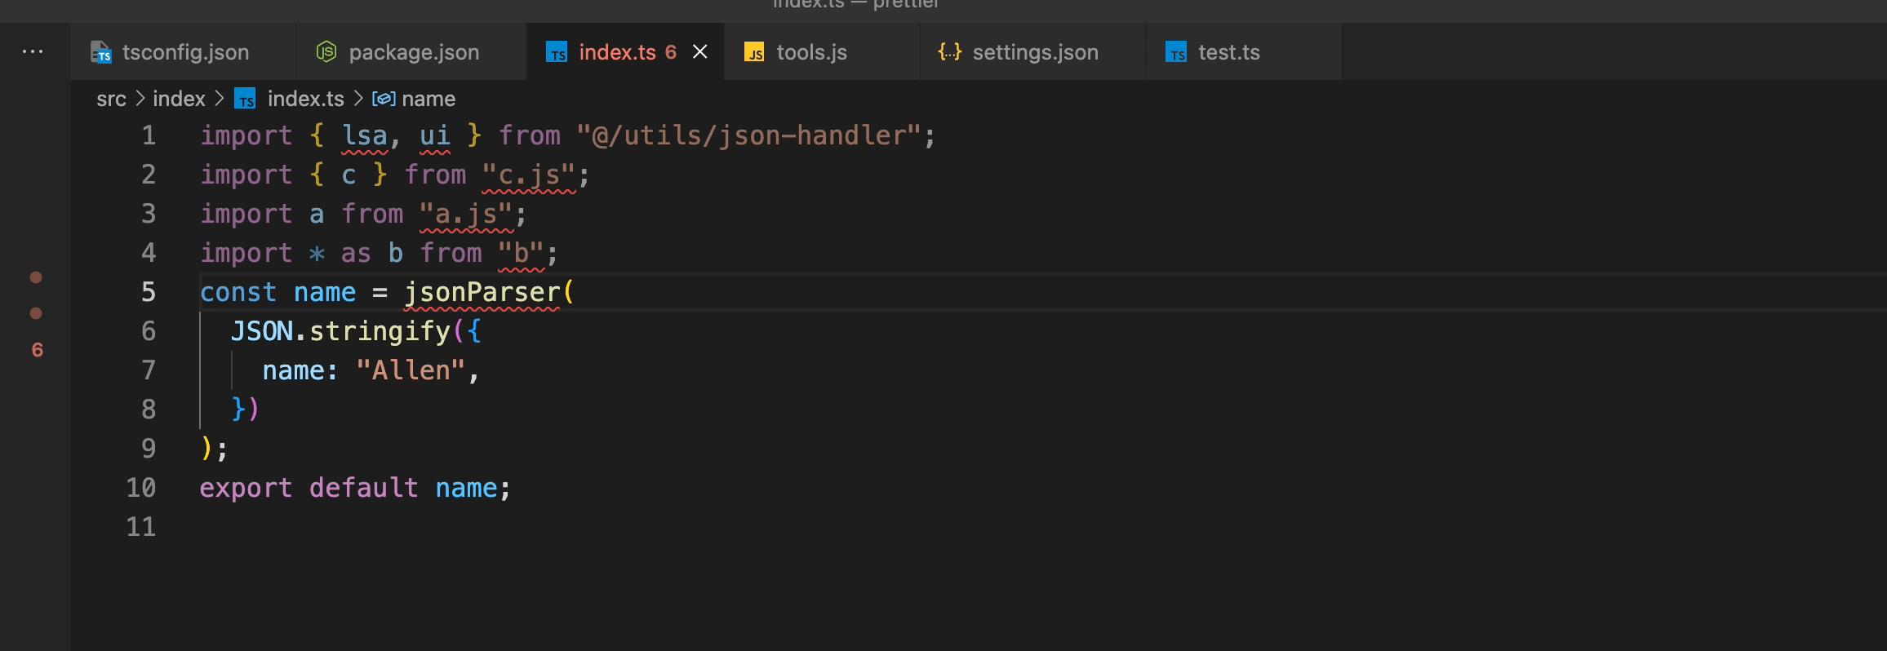Select the name symbol breadcrumb
Screen dimensions: 1887x651
(x=428, y=99)
